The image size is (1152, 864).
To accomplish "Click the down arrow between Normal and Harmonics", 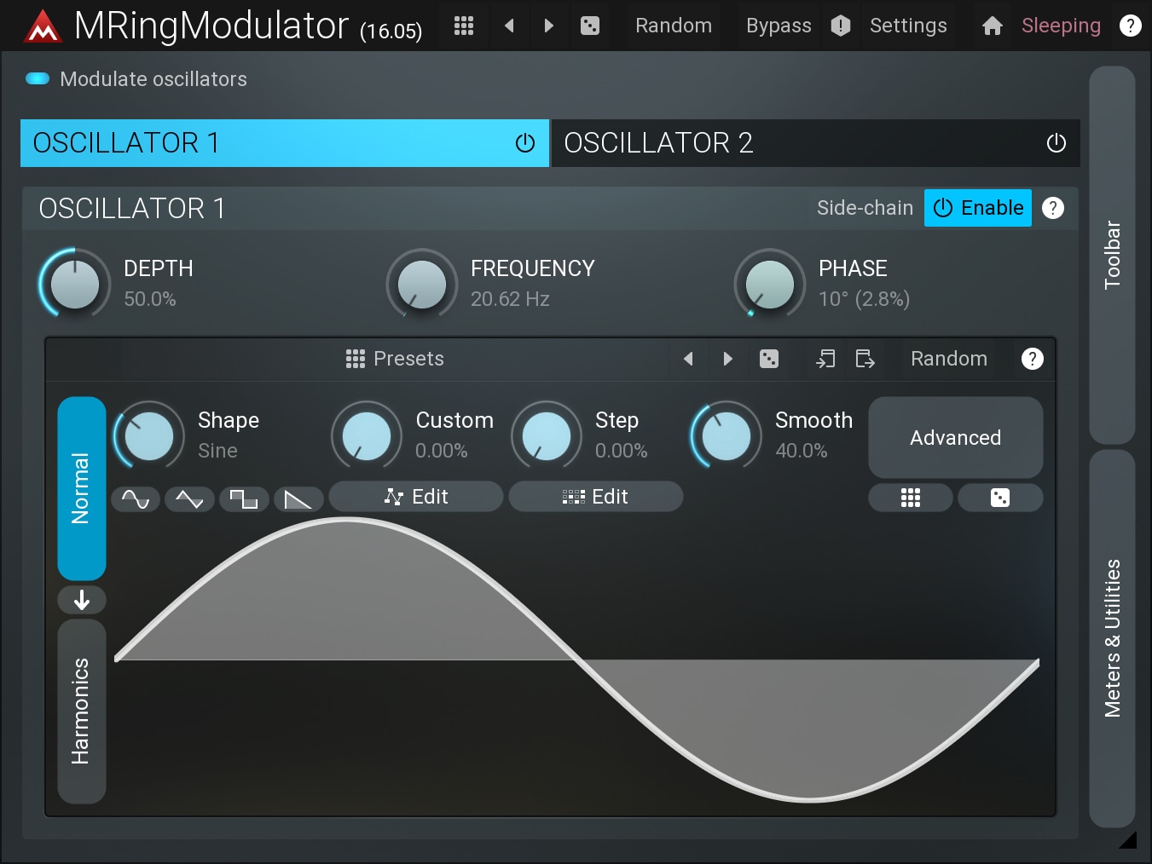I will (82, 600).
